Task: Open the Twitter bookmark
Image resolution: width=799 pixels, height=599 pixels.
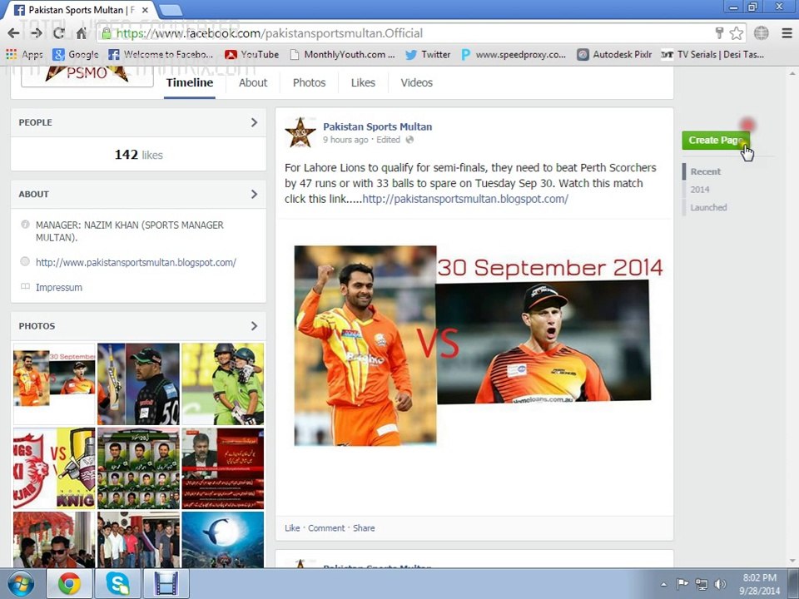Action: [x=428, y=55]
